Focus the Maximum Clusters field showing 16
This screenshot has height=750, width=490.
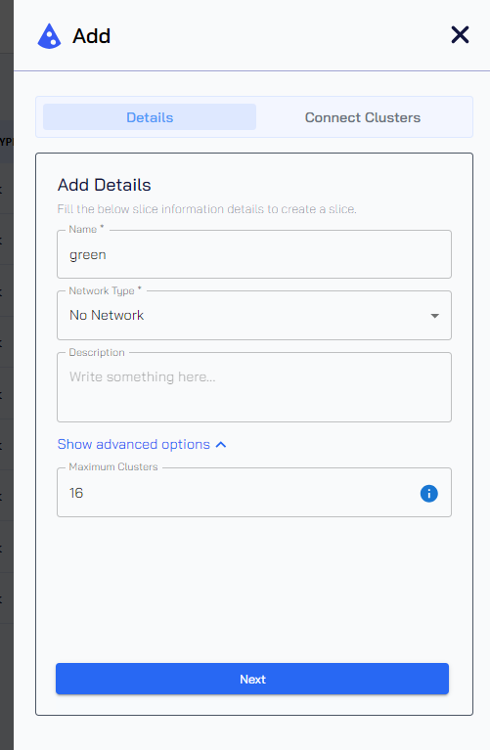[x=254, y=493]
